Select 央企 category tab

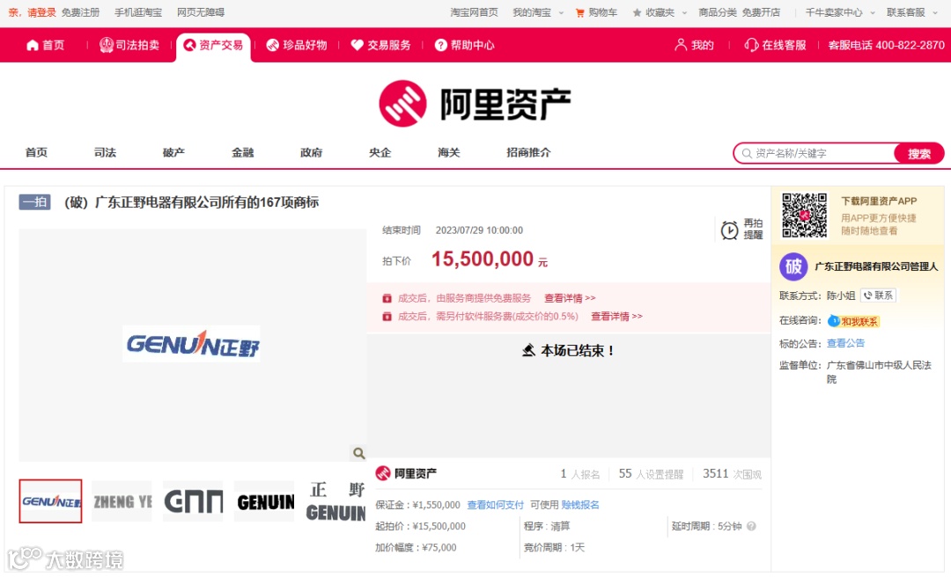click(380, 153)
